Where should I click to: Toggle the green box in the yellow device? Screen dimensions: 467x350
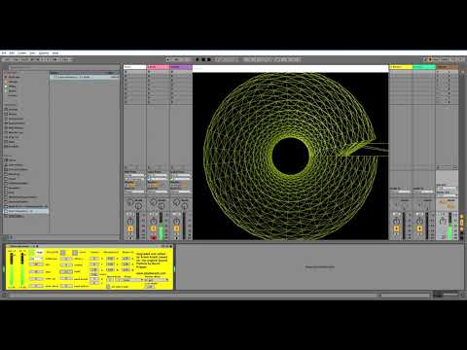click(32, 252)
